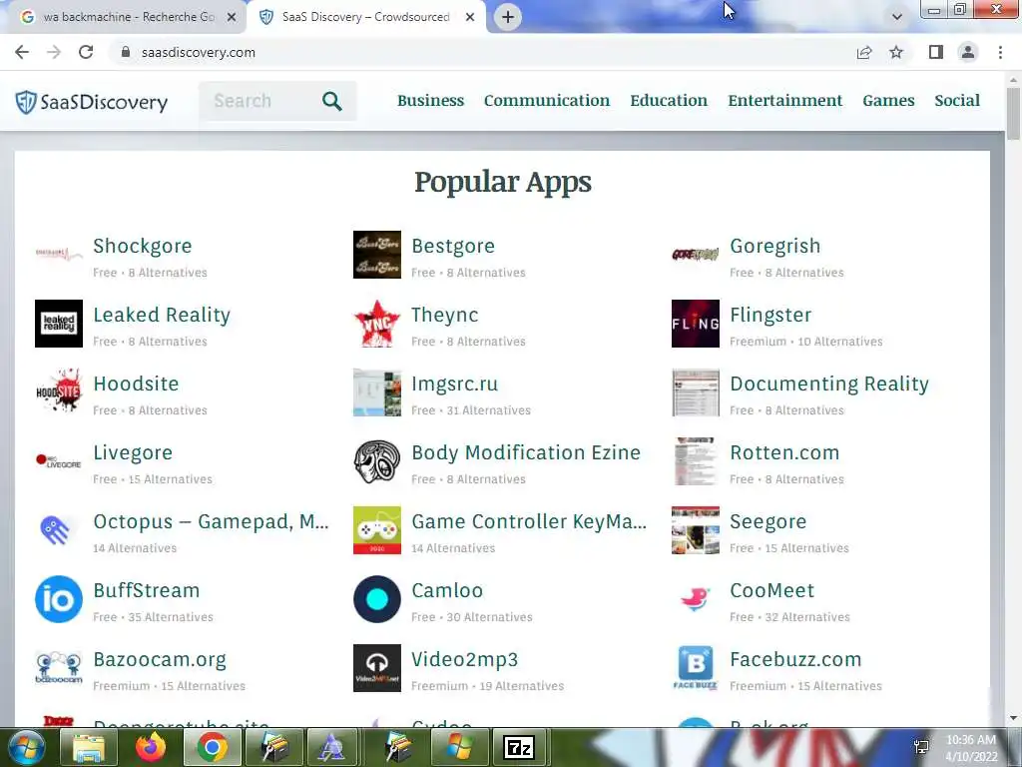This screenshot has height=767, width=1022.
Task: Open the Camloo circle icon
Action: point(376,599)
